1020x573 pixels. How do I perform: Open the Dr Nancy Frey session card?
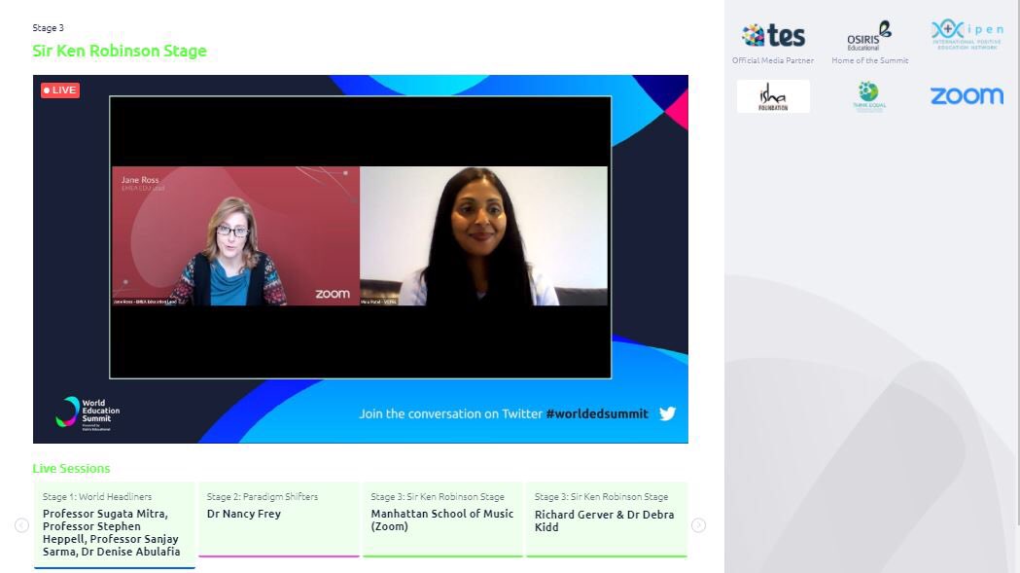pos(278,519)
